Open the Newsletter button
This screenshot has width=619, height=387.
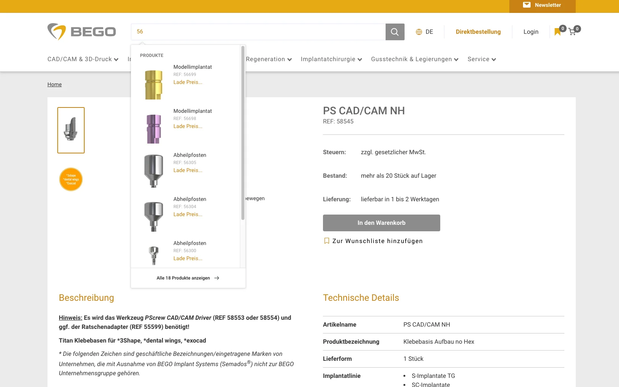pos(542,5)
